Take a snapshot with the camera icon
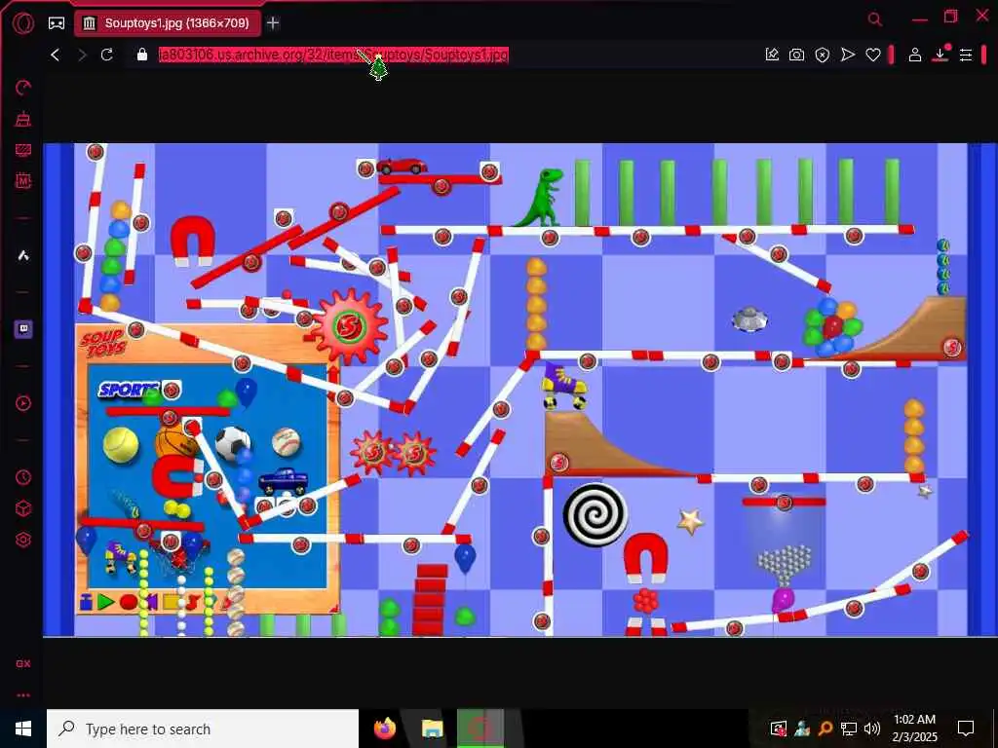This screenshot has width=998, height=748. (797, 55)
